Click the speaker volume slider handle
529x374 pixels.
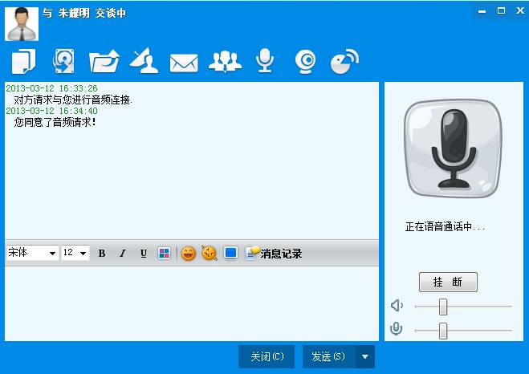click(443, 307)
